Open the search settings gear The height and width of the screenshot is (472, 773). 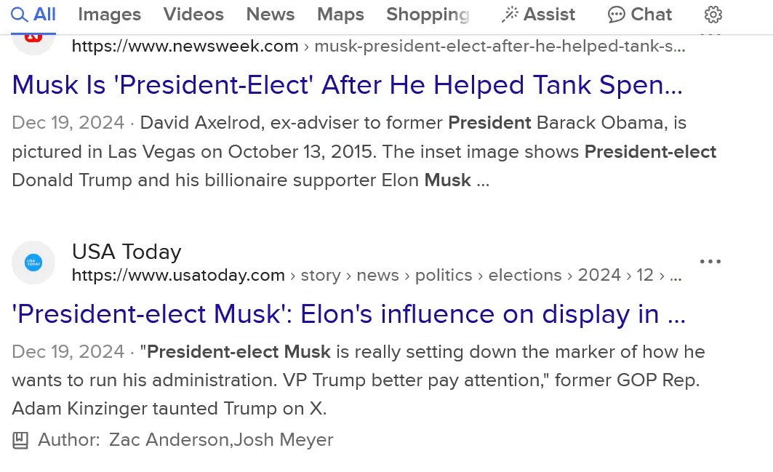(x=713, y=15)
